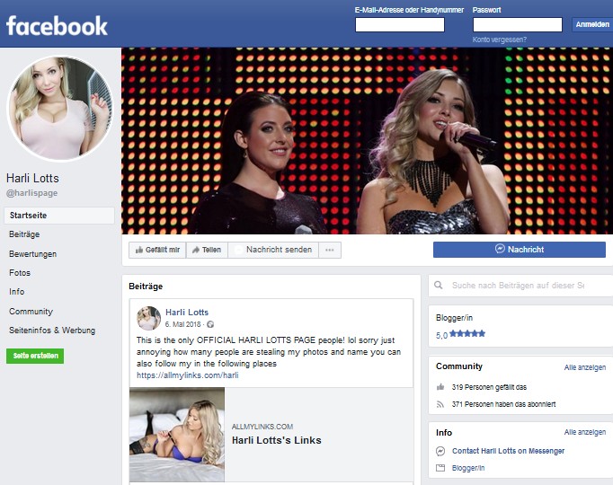Open the Konto vergessen? link

tap(499, 40)
